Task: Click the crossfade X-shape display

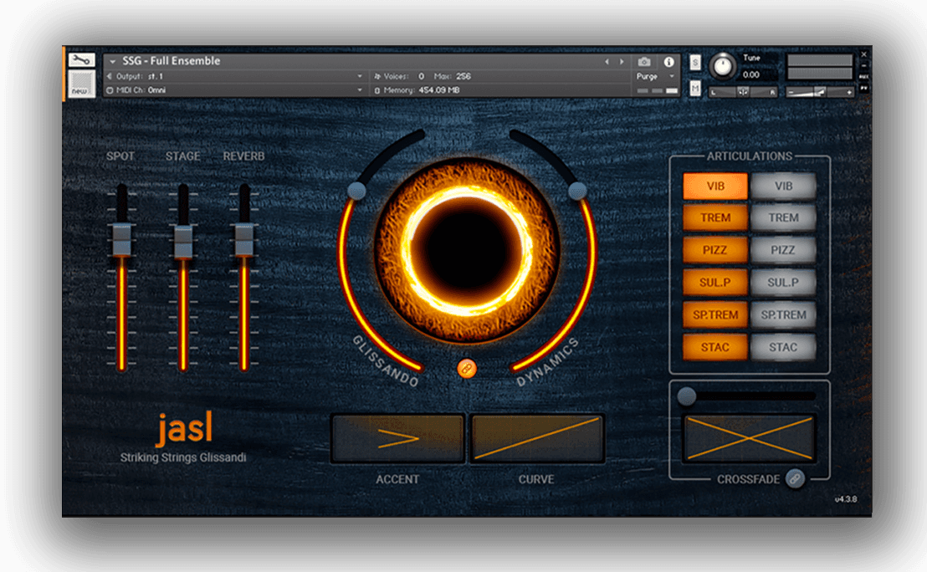Action: click(x=750, y=438)
